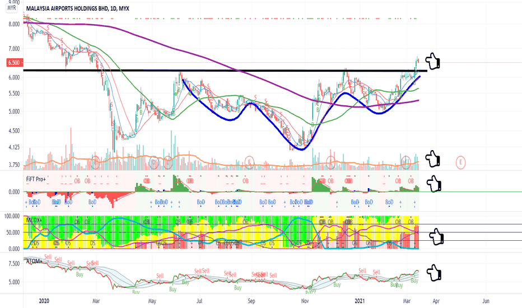Image resolution: width=522 pixels, height=308 pixels.
Task: Open the dividend D marker near May 2020
Action: click(x=154, y=162)
